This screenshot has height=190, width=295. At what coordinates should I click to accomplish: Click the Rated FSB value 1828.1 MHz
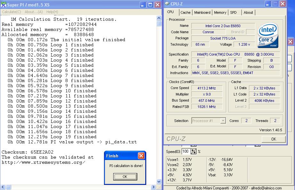(207, 107)
